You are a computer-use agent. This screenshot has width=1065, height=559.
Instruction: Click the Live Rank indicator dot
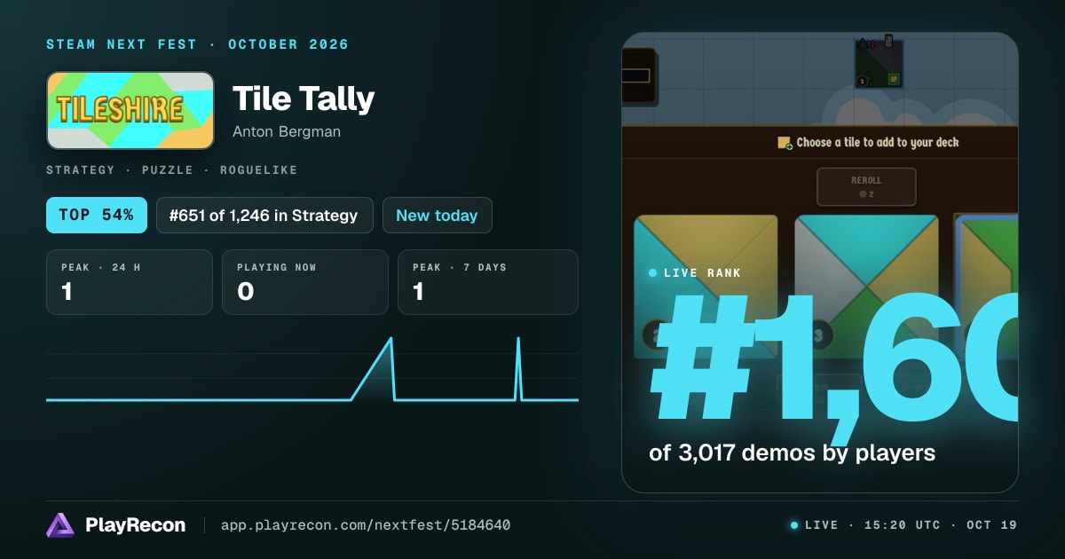653,273
